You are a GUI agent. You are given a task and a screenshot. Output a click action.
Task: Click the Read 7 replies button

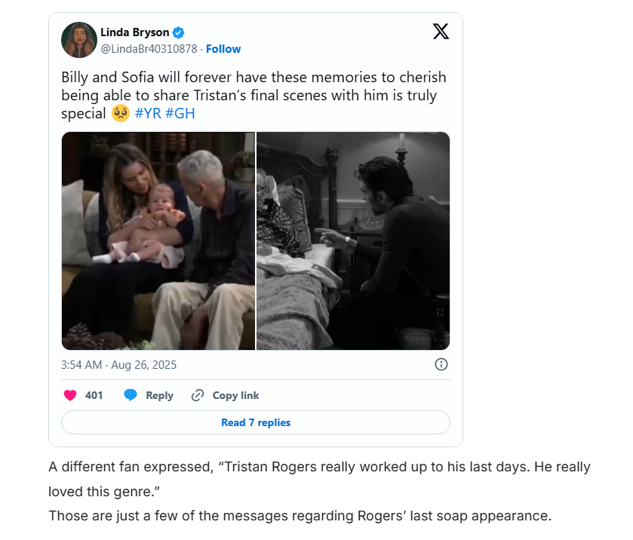pos(255,422)
